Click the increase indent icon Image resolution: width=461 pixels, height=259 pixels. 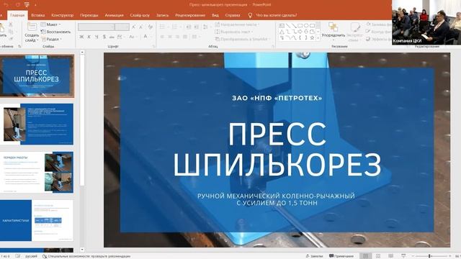click(197, 27)
